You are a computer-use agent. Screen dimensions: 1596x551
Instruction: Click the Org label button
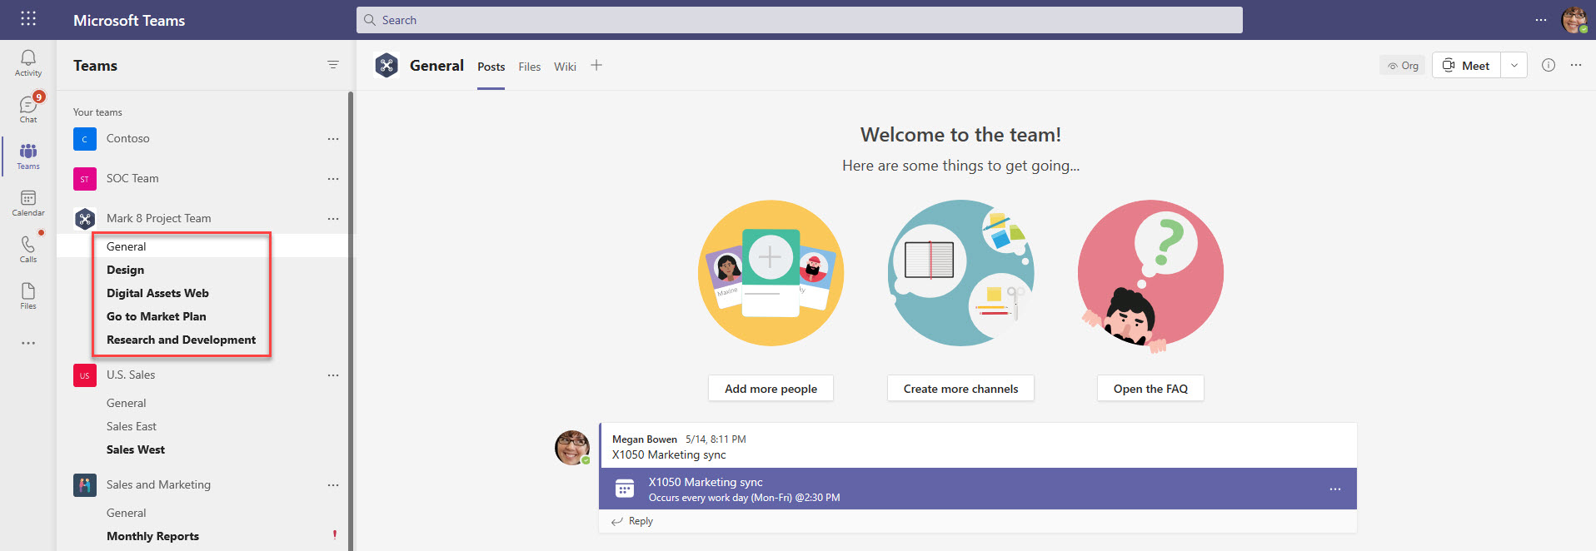pyautogui.click(x=1403, y=66)
